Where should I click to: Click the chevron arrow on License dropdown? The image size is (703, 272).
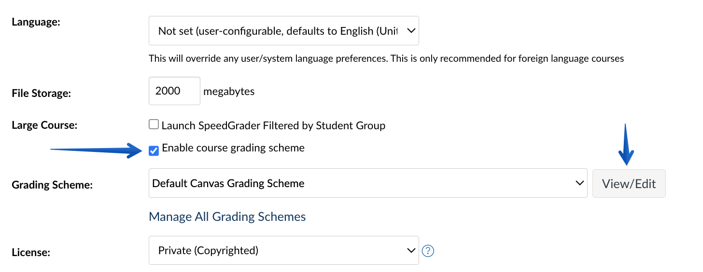click(x=411, y=250)
